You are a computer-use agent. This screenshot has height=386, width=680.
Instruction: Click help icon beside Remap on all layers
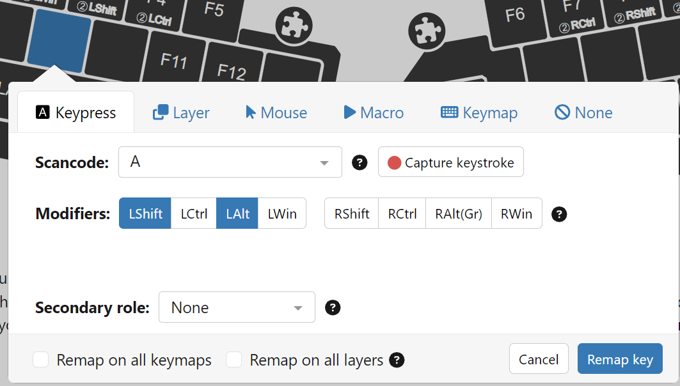pos(397,360)
